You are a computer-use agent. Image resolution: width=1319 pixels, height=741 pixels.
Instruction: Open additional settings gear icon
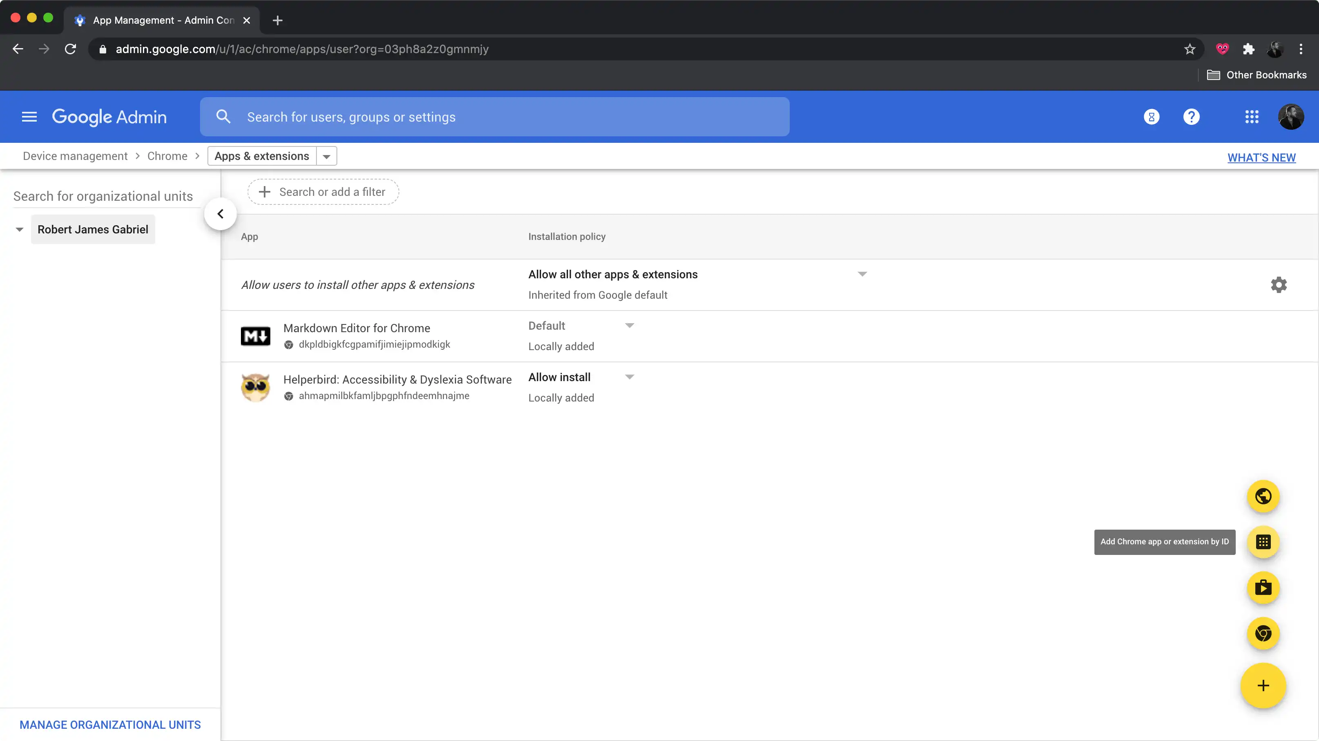(x=1279, y=285)
